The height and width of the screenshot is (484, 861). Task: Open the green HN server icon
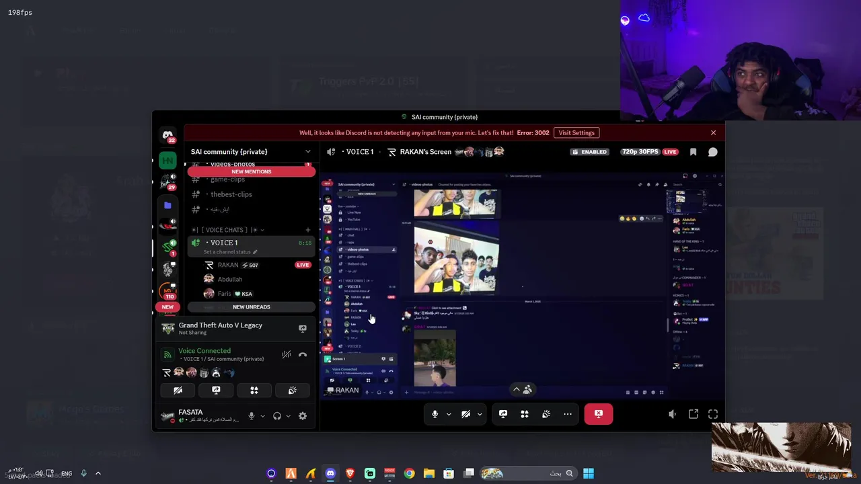[x=167, y=161]
